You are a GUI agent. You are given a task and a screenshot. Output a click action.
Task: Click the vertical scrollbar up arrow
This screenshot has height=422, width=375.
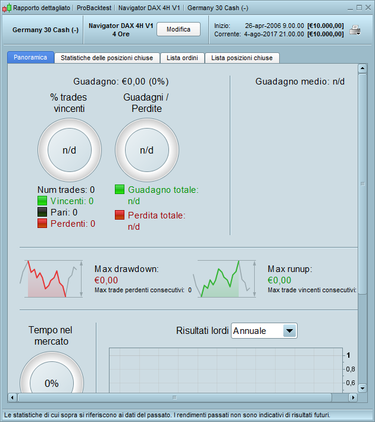(362, 68)
